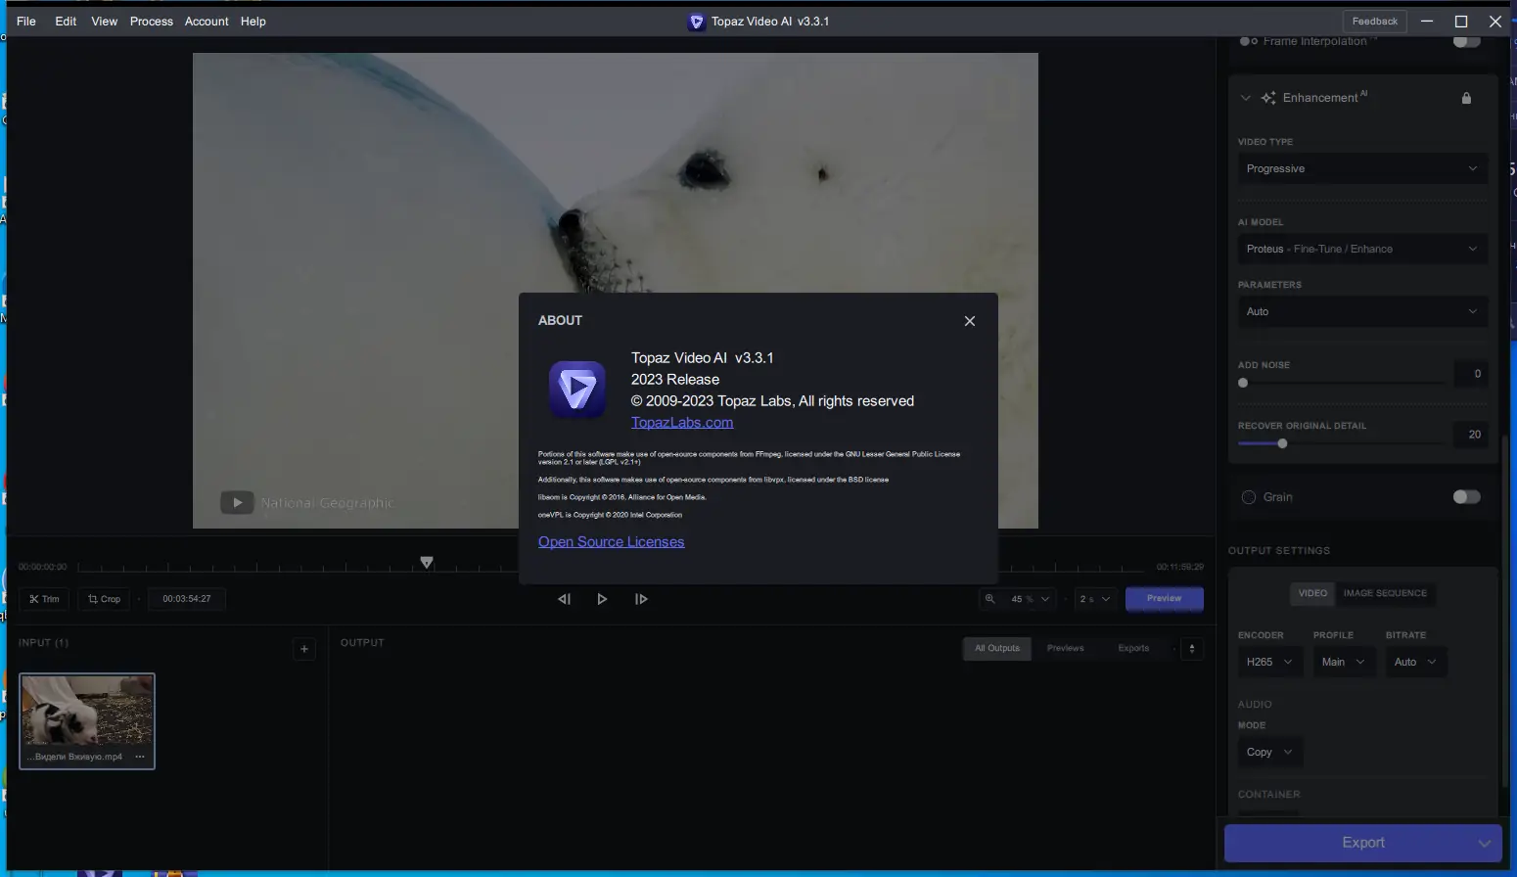Toggle the Frame Interpolation switch
Screen dimensions: 1517x877
coord(1467,41)
